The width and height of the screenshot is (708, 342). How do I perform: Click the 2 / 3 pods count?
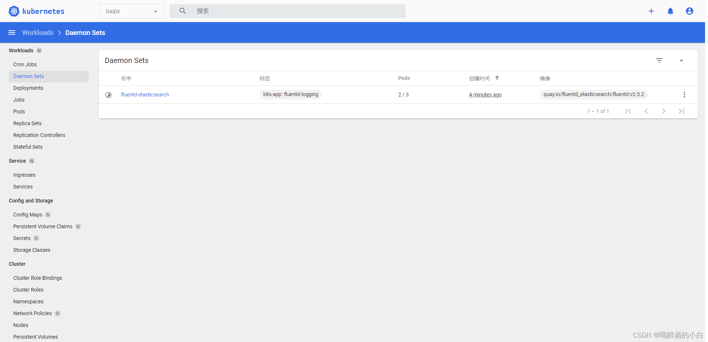pos(403,95)
